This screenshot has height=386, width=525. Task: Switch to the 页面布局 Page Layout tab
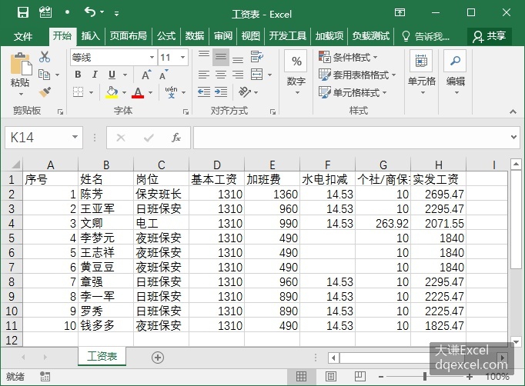click(x=129, y=36)
